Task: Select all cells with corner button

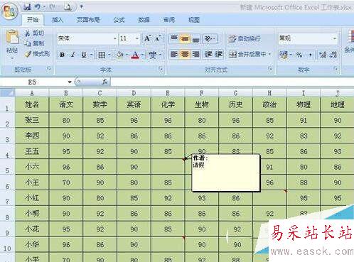Action: (x=8, y=93)
